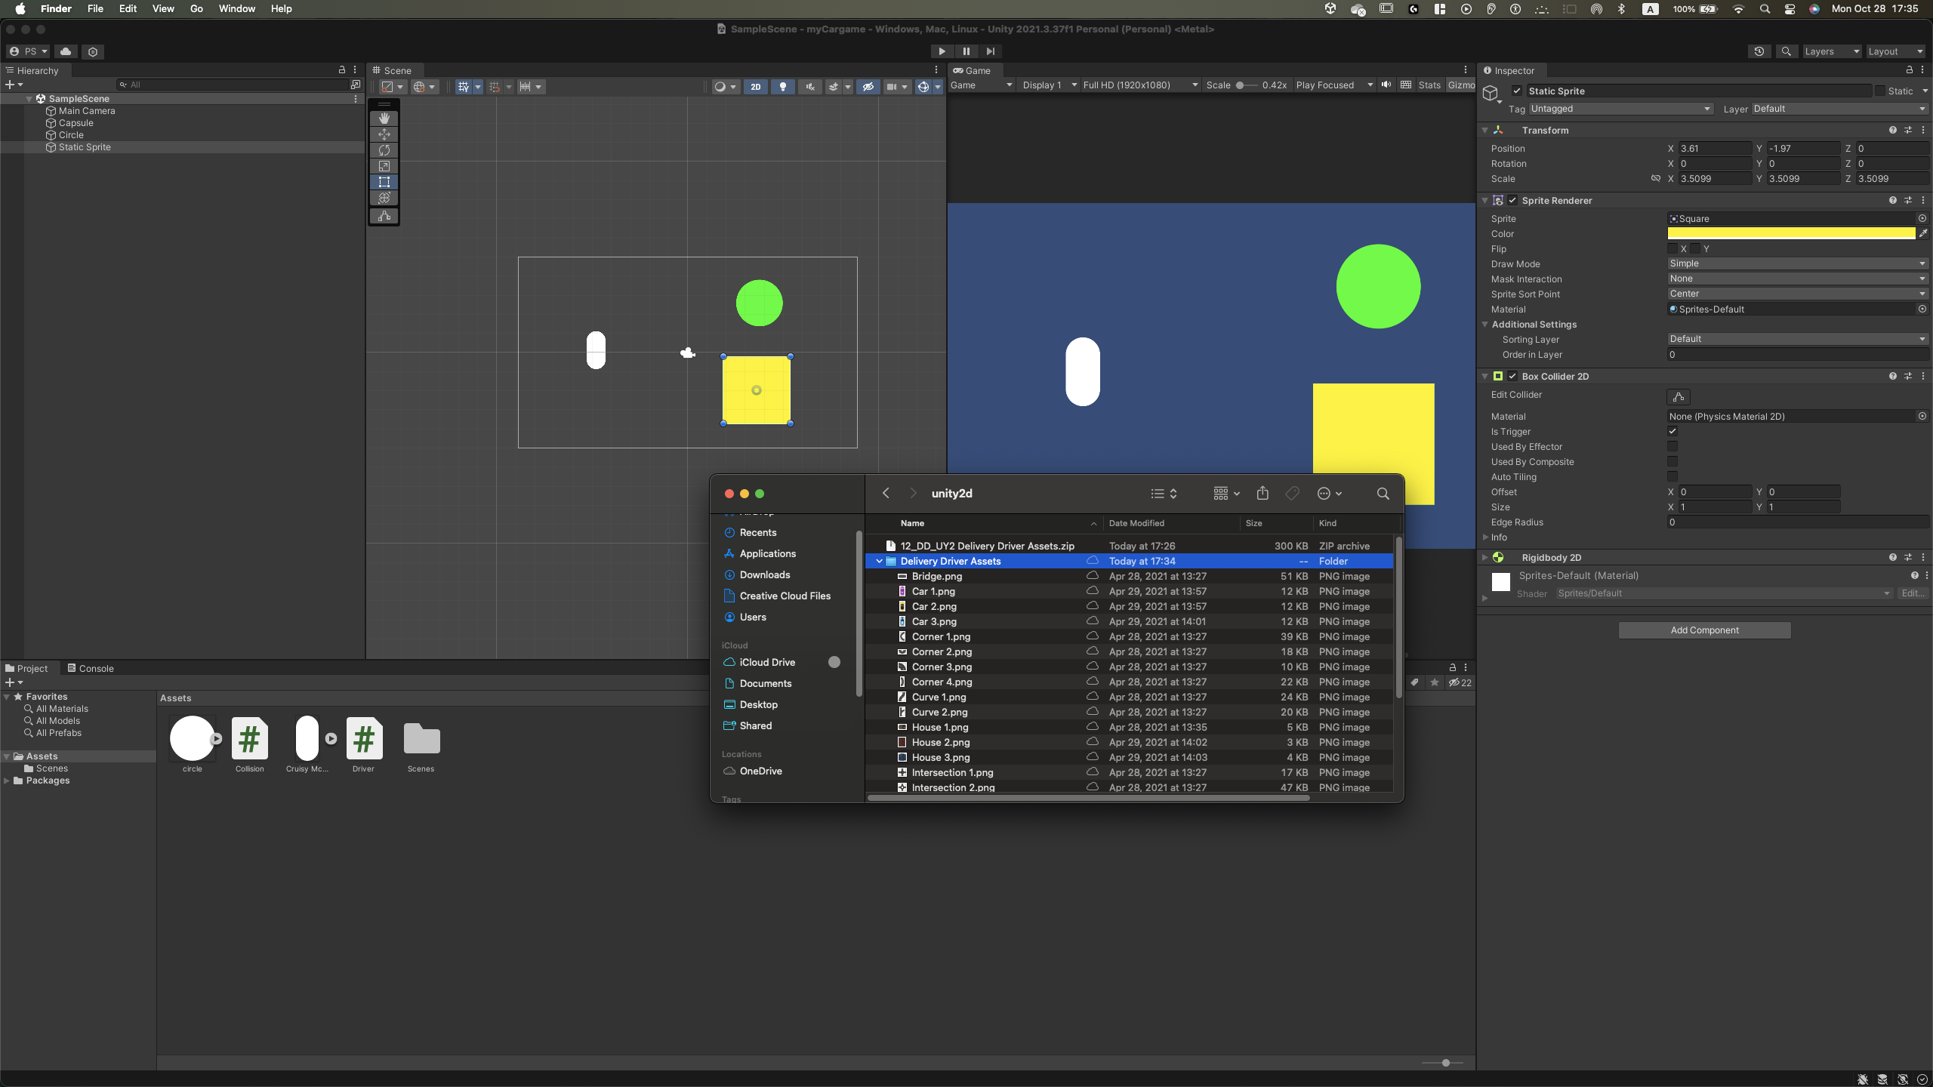Open the Draw Mode dropdown
Screen dimensions: 1933x1087
coord(1797,263)
